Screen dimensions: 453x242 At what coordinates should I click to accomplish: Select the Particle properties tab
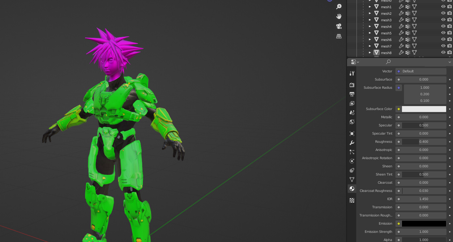(x=352, y=152)
